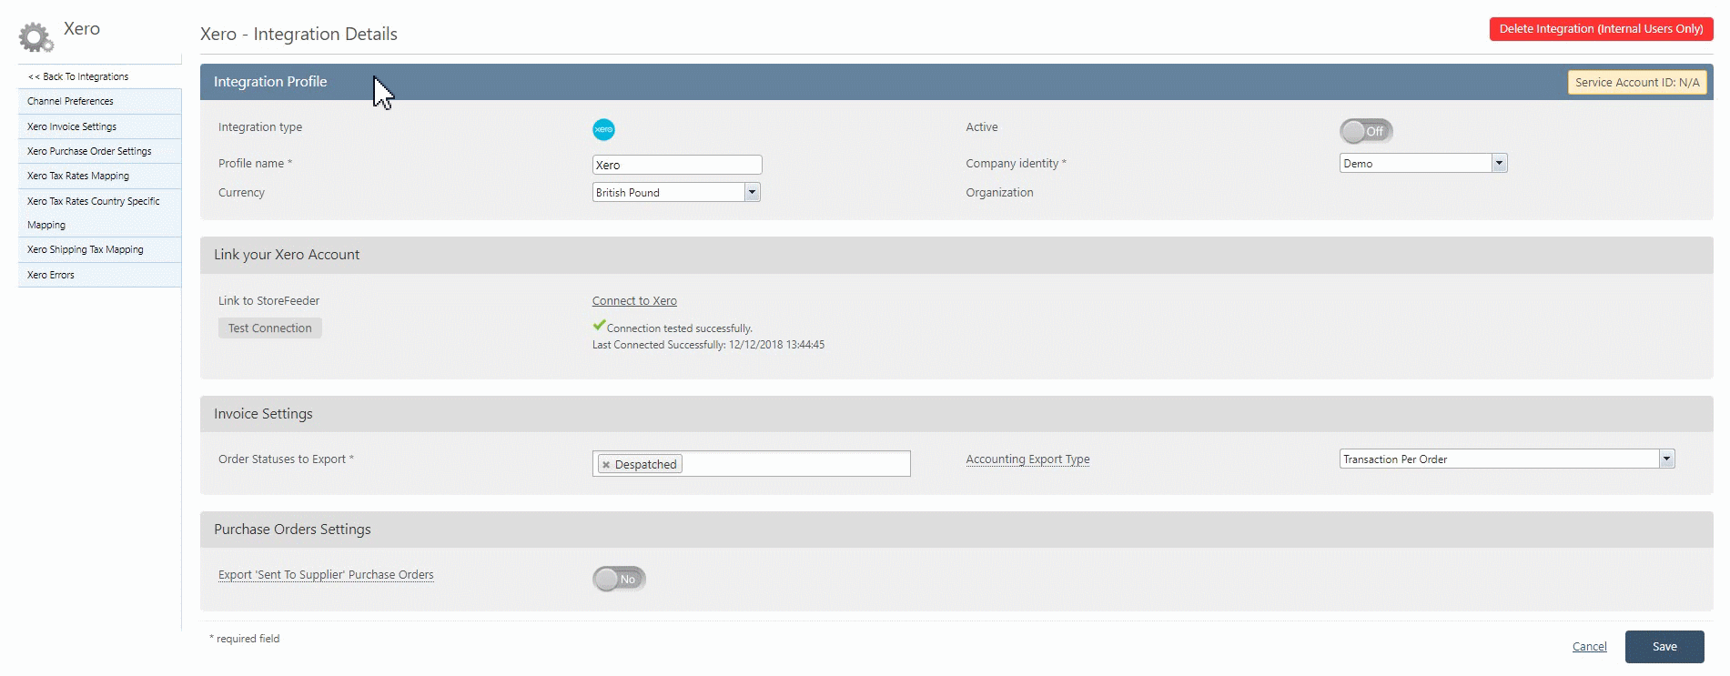
Task: Open Xero Tax Rates Country Specific Mapping
Action: (99, 213)
